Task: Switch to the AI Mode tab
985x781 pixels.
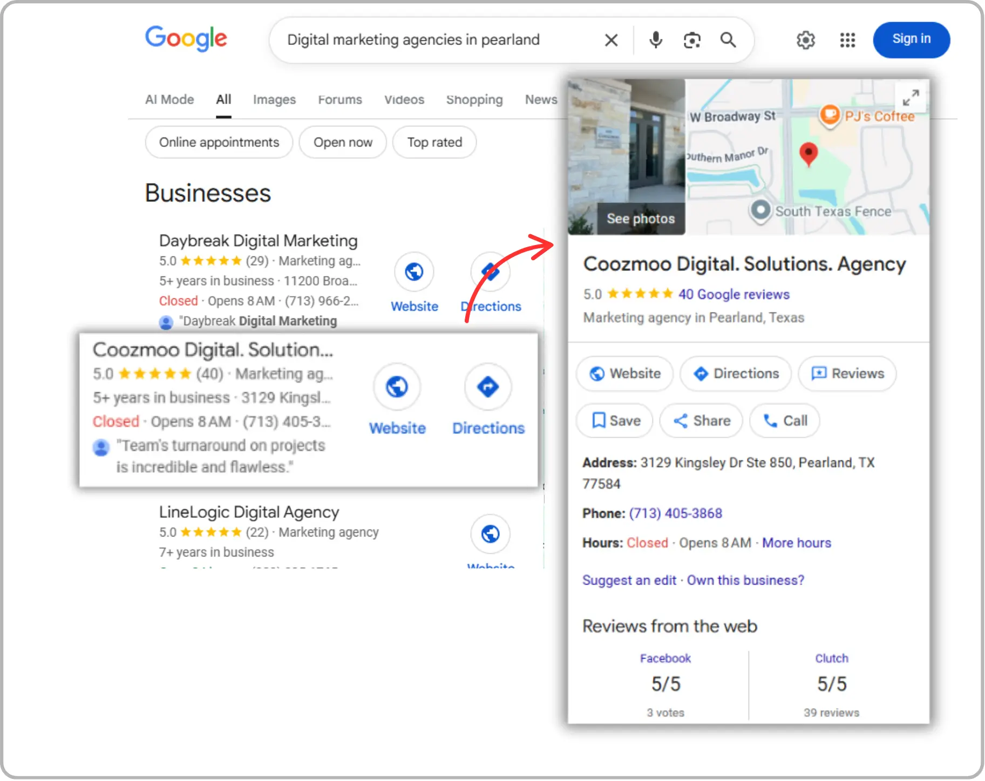Action: (x=169, y=100)
